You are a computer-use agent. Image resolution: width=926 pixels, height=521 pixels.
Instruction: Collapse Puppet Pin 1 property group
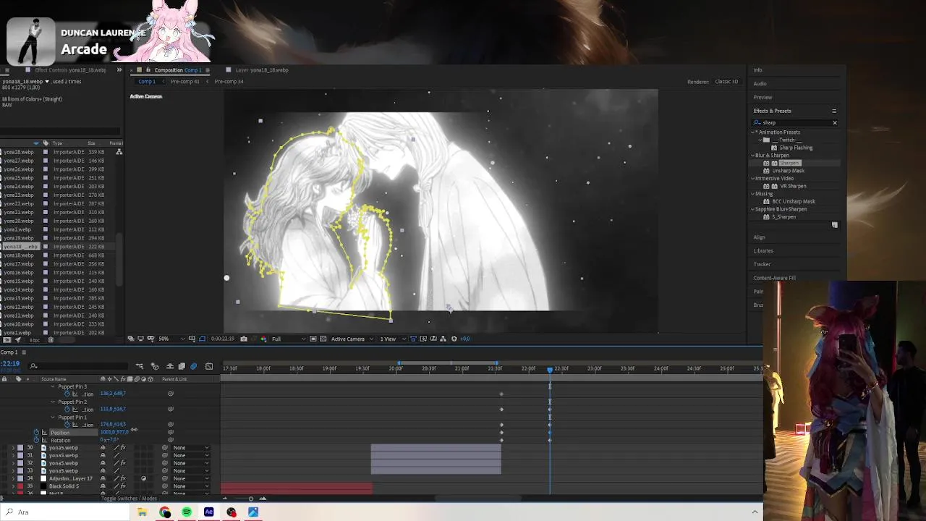click(x=53, y=418)
